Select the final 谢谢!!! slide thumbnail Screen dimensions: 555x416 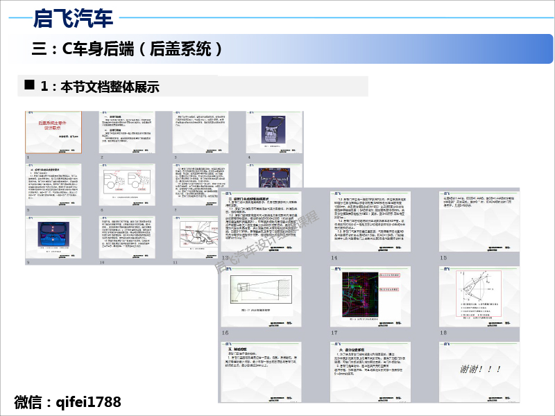[479, 372]
